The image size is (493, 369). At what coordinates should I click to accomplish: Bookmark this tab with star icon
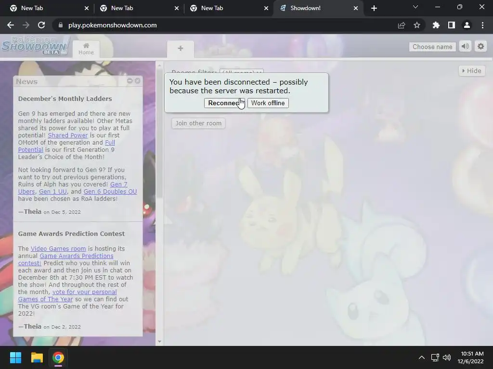point(417,25)
